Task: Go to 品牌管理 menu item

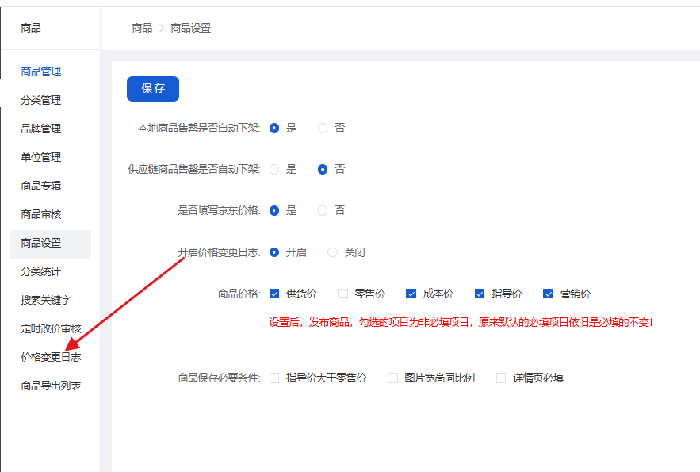Action: point(41,129)
